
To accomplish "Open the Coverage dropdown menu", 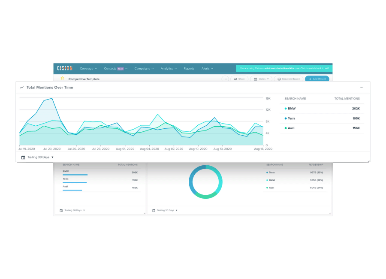I will click(88, 69).
